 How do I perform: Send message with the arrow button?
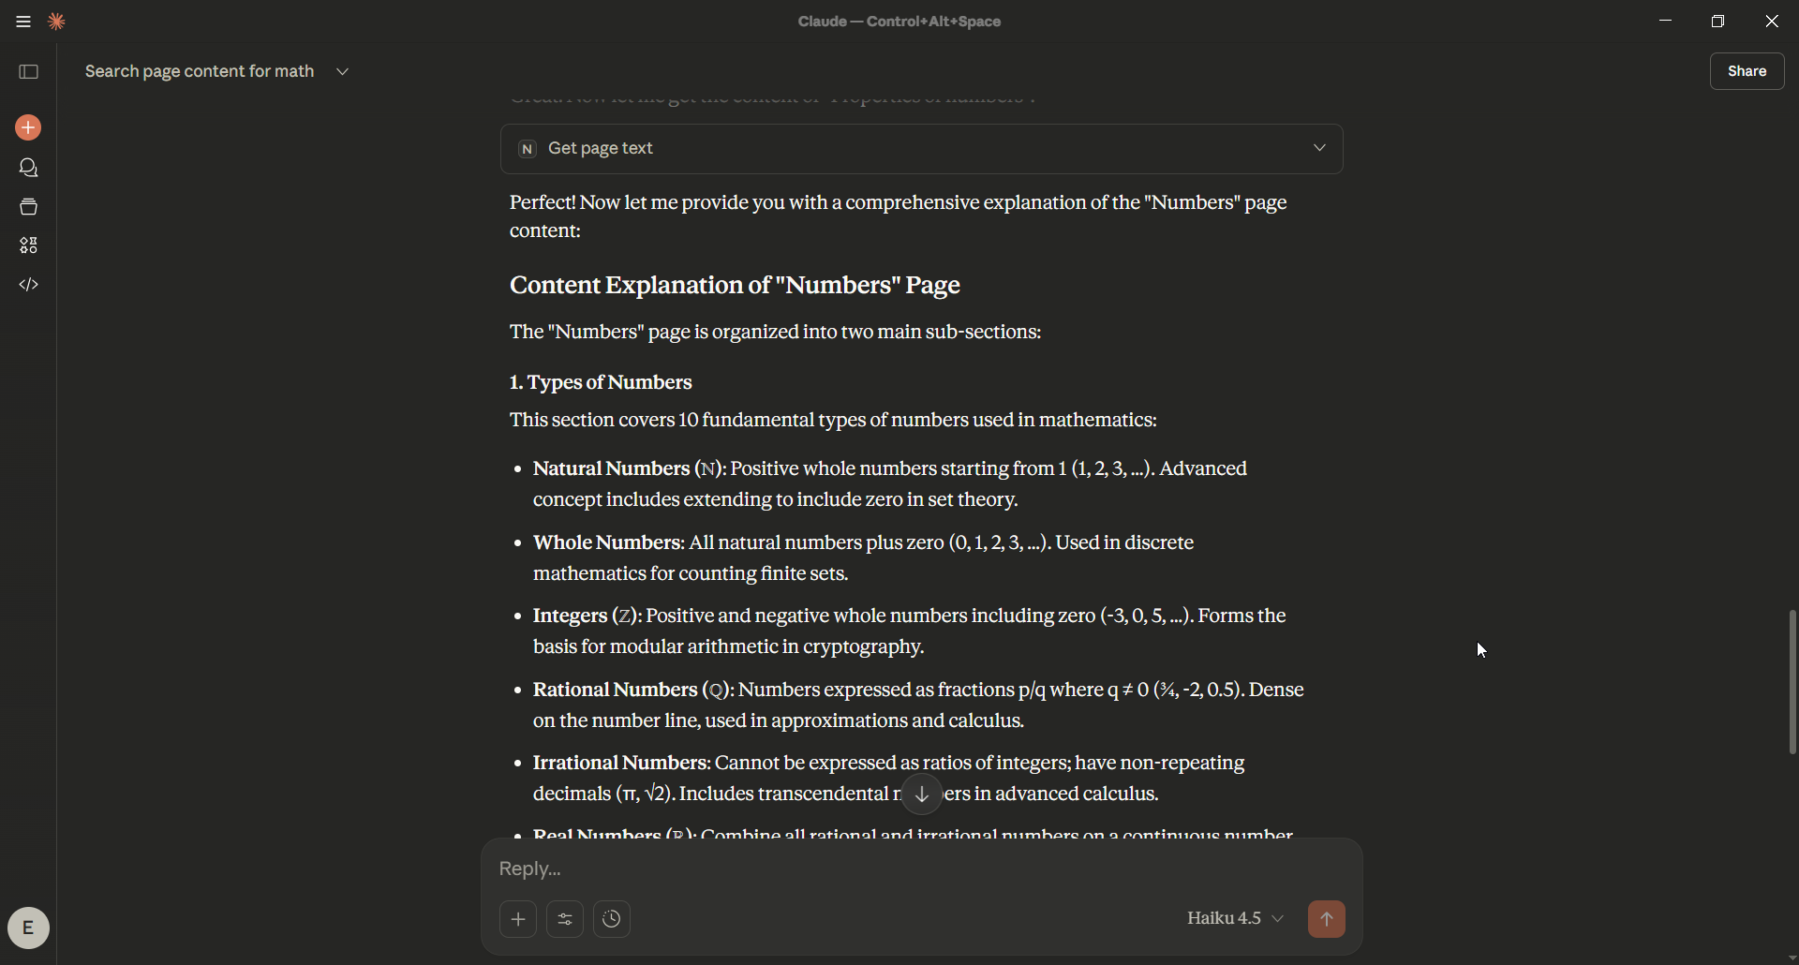click(x=1326, y=918)
